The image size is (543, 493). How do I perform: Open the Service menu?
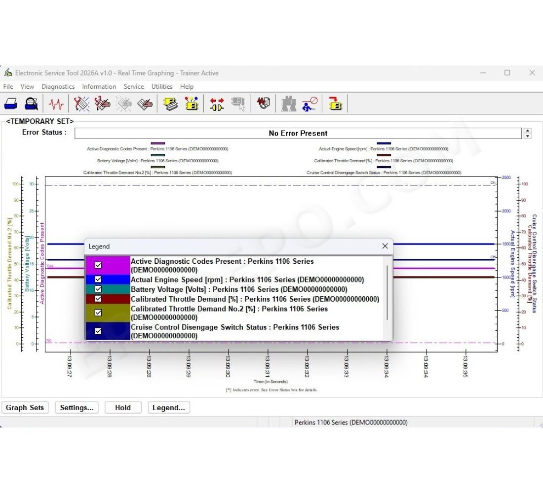[x=134, y=86]
